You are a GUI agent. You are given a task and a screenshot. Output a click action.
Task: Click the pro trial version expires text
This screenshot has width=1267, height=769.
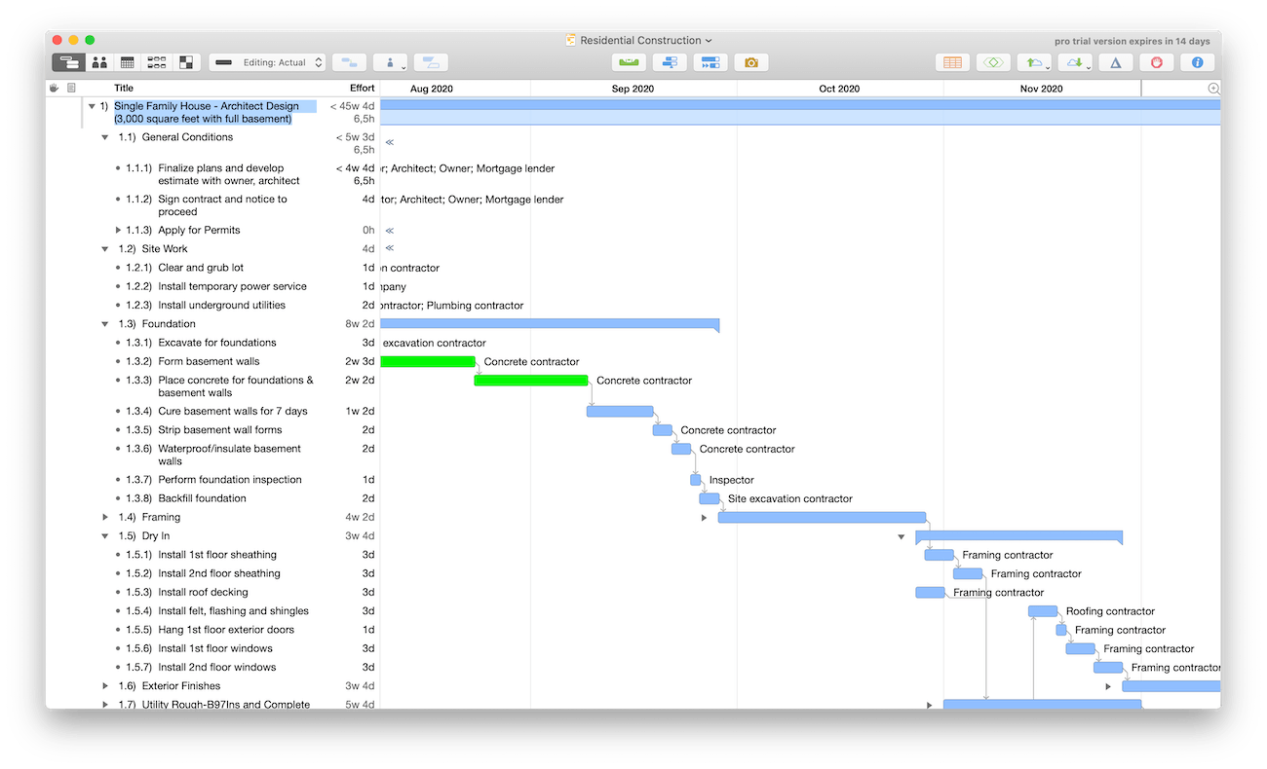(1132, 41)
